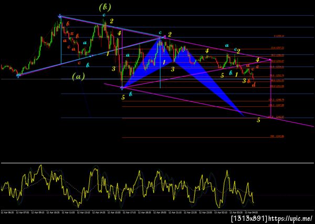Select trendline anchor at the chart's highest peak
315x224 pixels.
[x=60, y=16]
